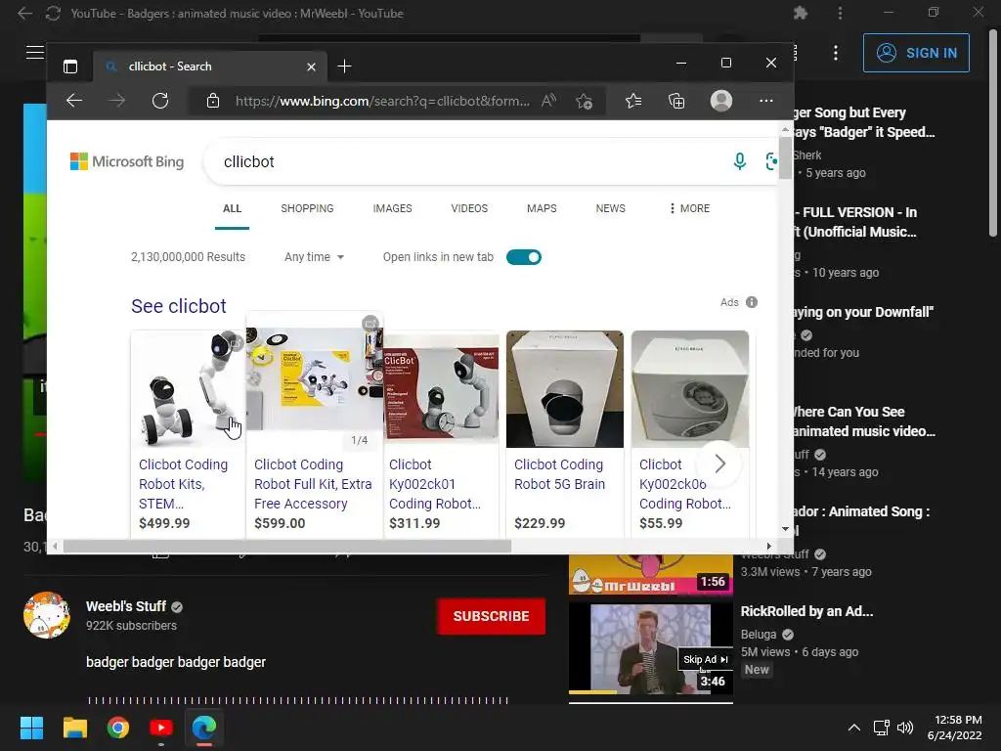Open Bing visual search camera icon
Screen dimensions: 1001x751
[771, 161]
